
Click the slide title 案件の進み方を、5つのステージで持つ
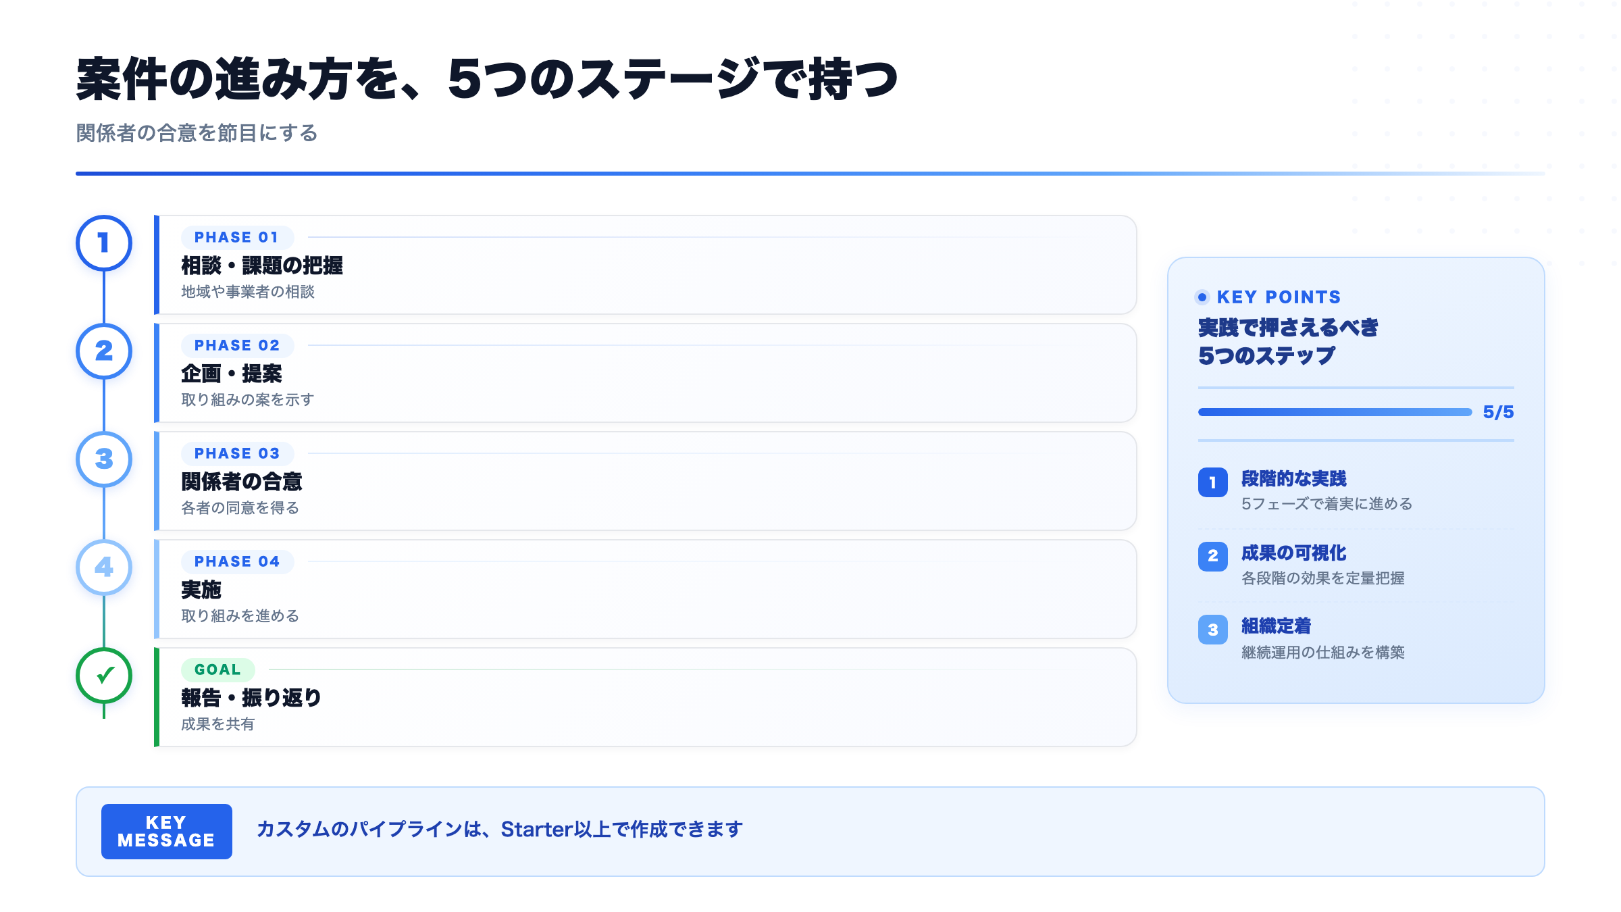[487, 80]
